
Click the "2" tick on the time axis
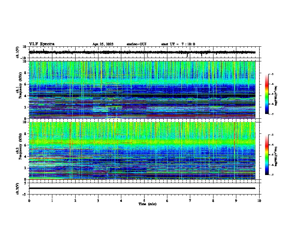(x=75, y=201)
